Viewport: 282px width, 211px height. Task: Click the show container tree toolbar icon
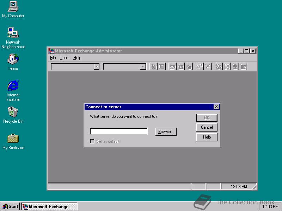[161, 66]
